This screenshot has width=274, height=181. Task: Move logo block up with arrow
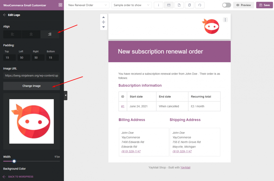(103, 17)
